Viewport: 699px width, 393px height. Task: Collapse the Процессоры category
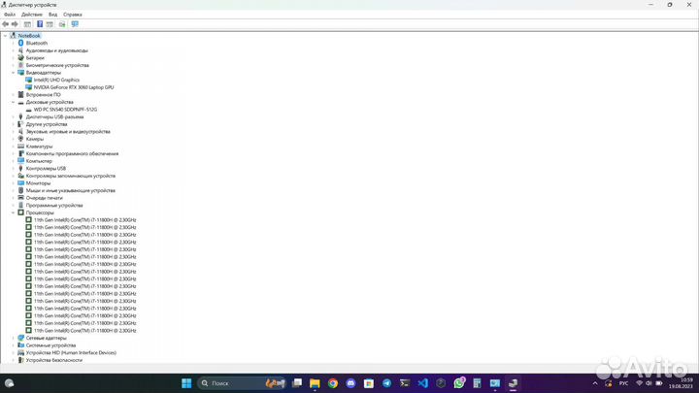(x=14, y=213)
